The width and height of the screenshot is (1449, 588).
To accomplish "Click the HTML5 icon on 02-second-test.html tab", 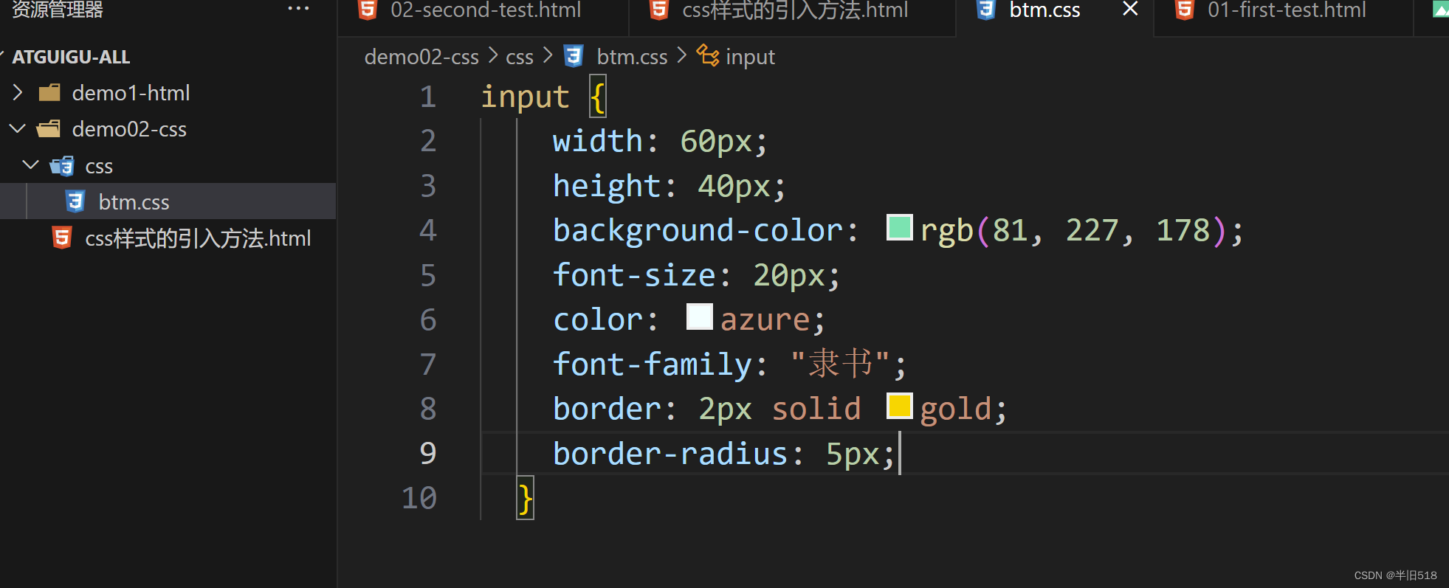I will click(367, 10).
